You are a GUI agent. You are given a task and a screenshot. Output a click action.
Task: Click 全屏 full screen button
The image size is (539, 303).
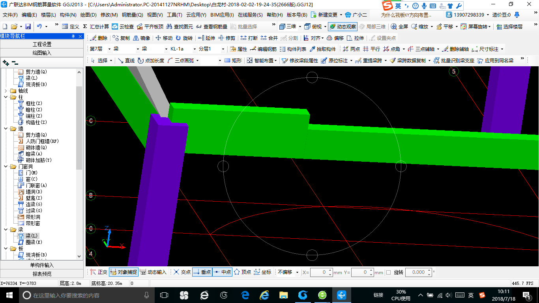tap(399, 26)
